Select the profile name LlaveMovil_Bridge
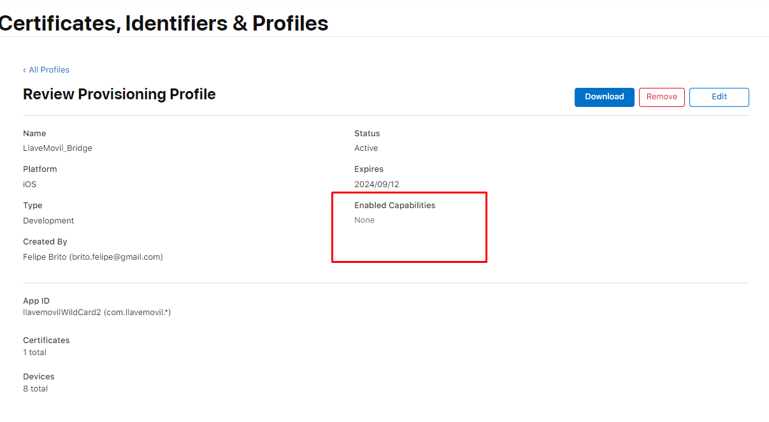Viewport: 769px width, 422px height. pos(57,148)
